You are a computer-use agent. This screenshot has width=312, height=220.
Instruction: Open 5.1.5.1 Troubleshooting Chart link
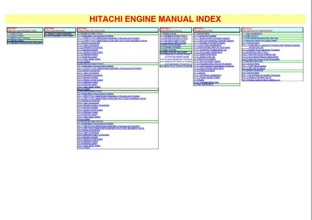206,82
